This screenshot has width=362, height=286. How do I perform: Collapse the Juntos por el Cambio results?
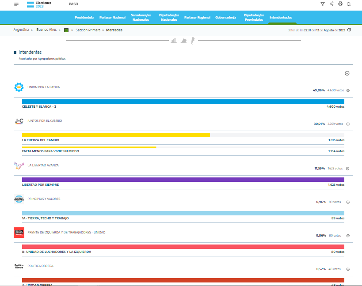pos(348,124)
